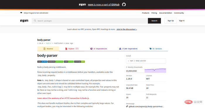The width and height of the screenshot is (205, 109).
Task: Click the 'Public' label under package name
Action: (x=49, y=43)
